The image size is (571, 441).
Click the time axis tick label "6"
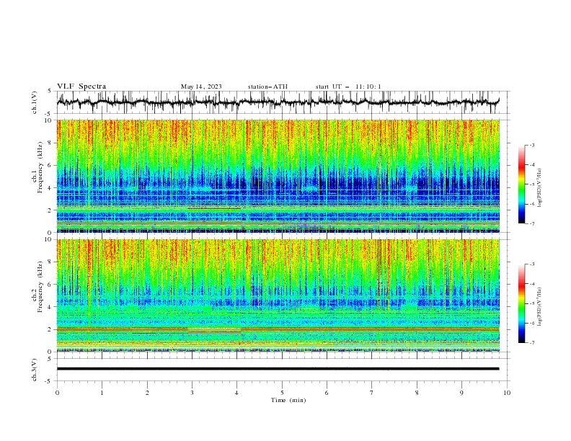[327, 393]
